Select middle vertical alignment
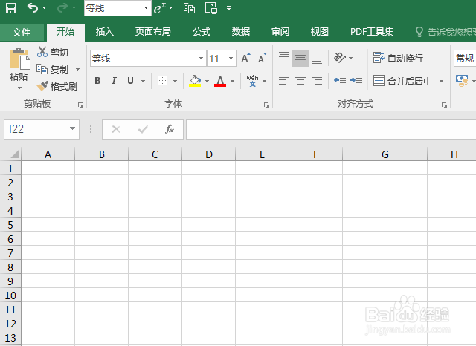This screenshot has height=346, width=476. (x=300, y=58)
